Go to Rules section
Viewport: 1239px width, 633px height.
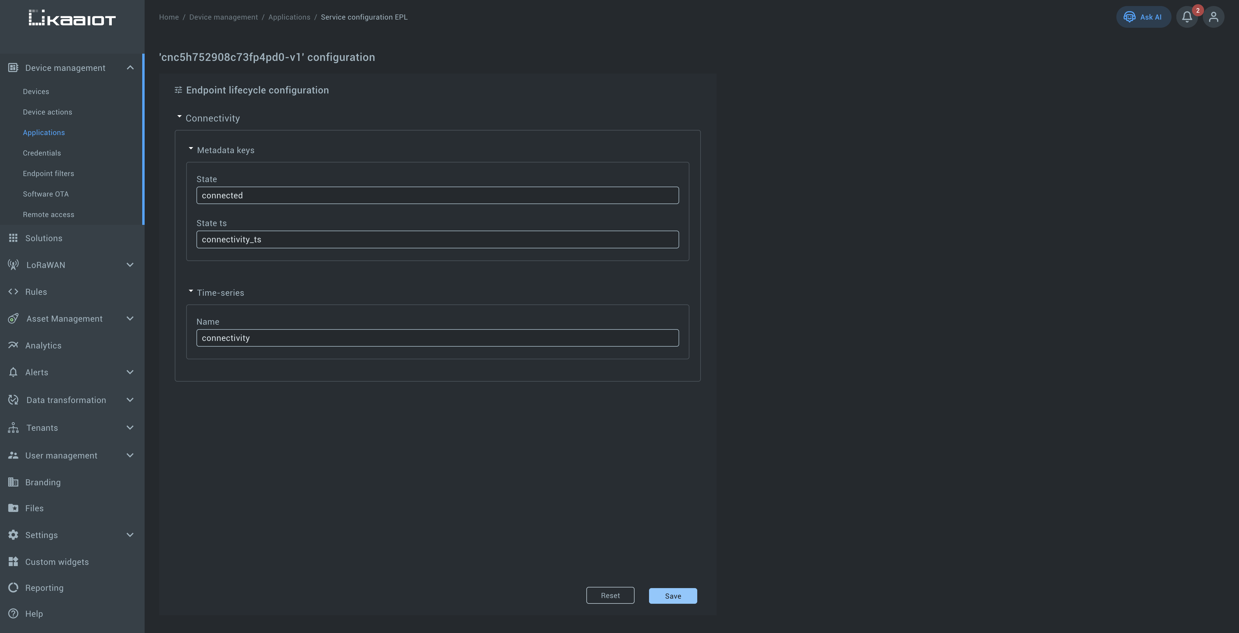(x=36, y=292)
